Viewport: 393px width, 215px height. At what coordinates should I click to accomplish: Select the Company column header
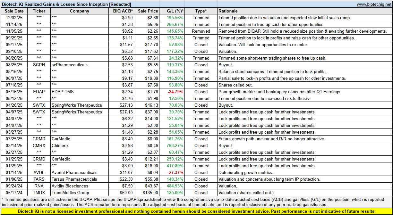coord(80,11)
